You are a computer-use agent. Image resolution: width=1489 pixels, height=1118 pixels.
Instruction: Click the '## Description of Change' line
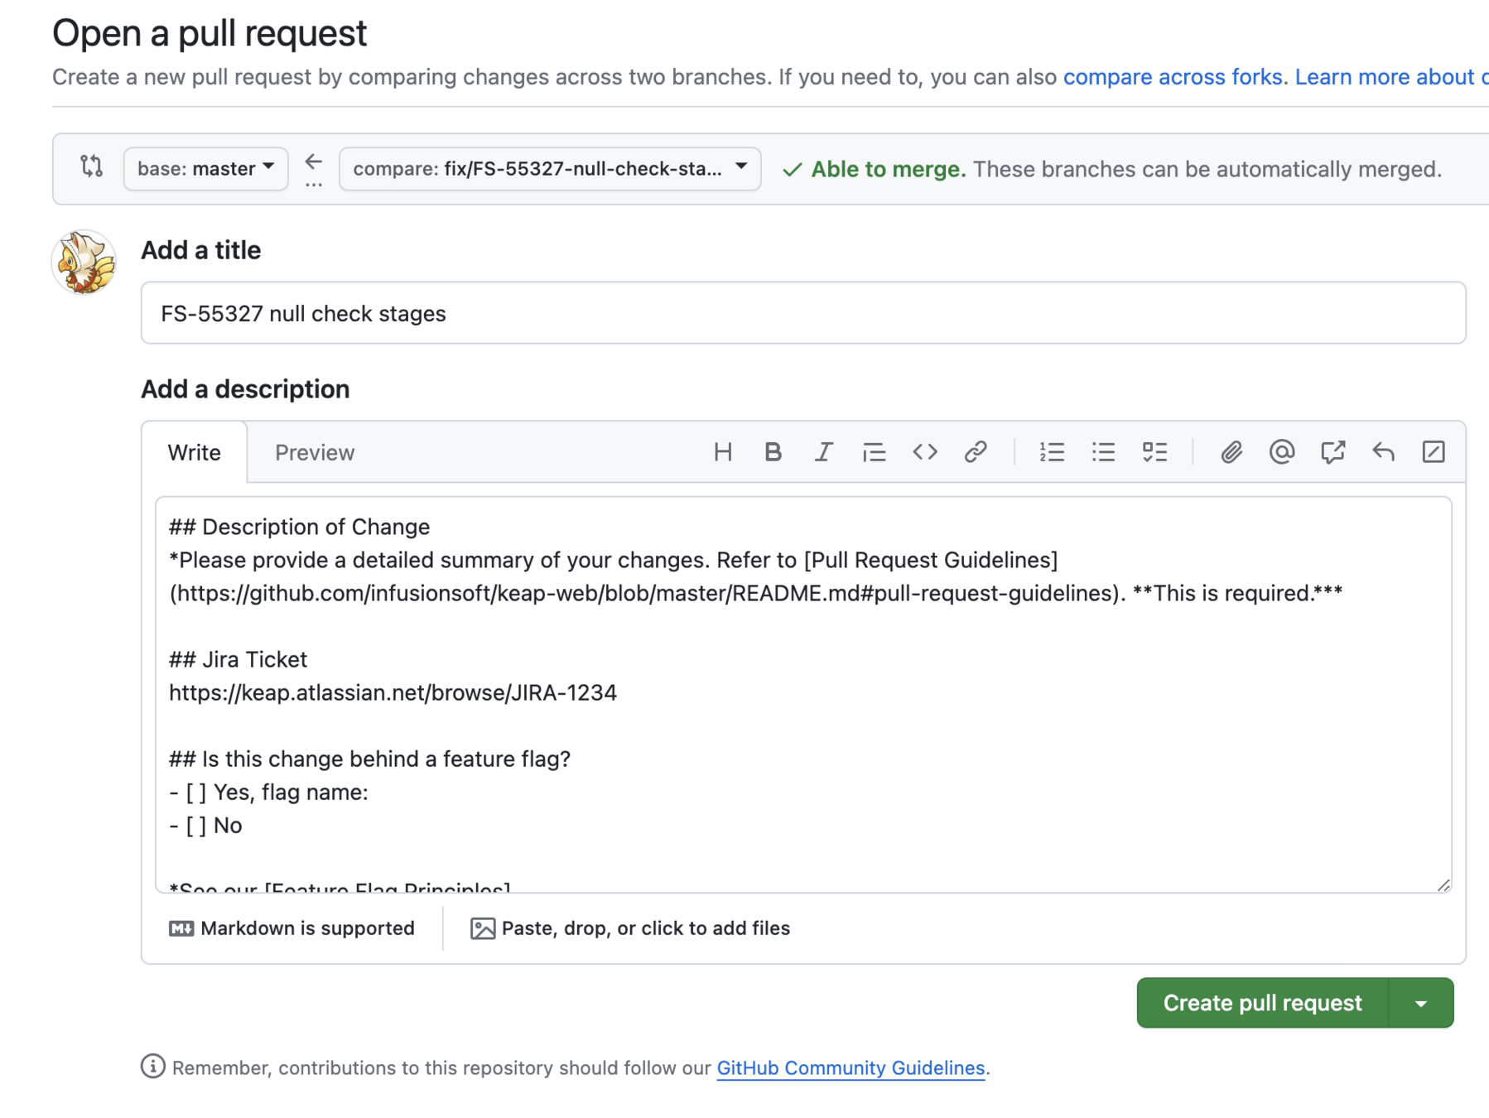pos(299,528)
